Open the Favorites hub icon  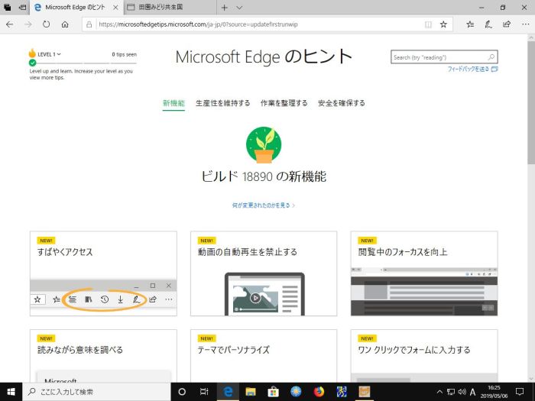469,24
